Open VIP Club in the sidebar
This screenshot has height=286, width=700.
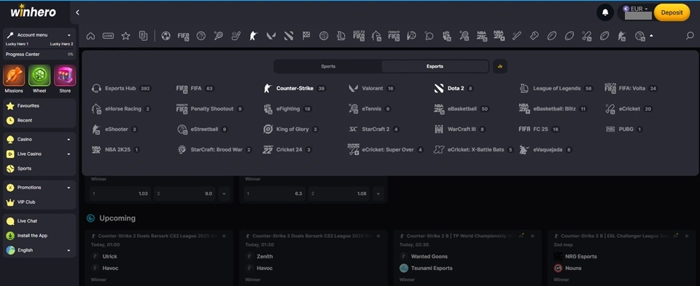pyautogui.click(x=39, y=202)
